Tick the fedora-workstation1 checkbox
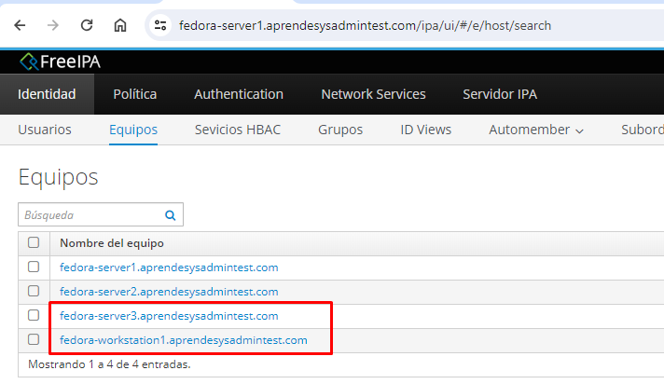 coord(34,340)
